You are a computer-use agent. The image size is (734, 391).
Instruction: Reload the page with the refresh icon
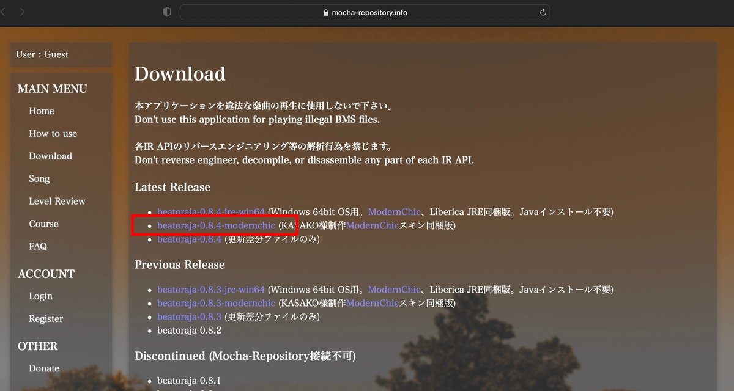(543, 12)
